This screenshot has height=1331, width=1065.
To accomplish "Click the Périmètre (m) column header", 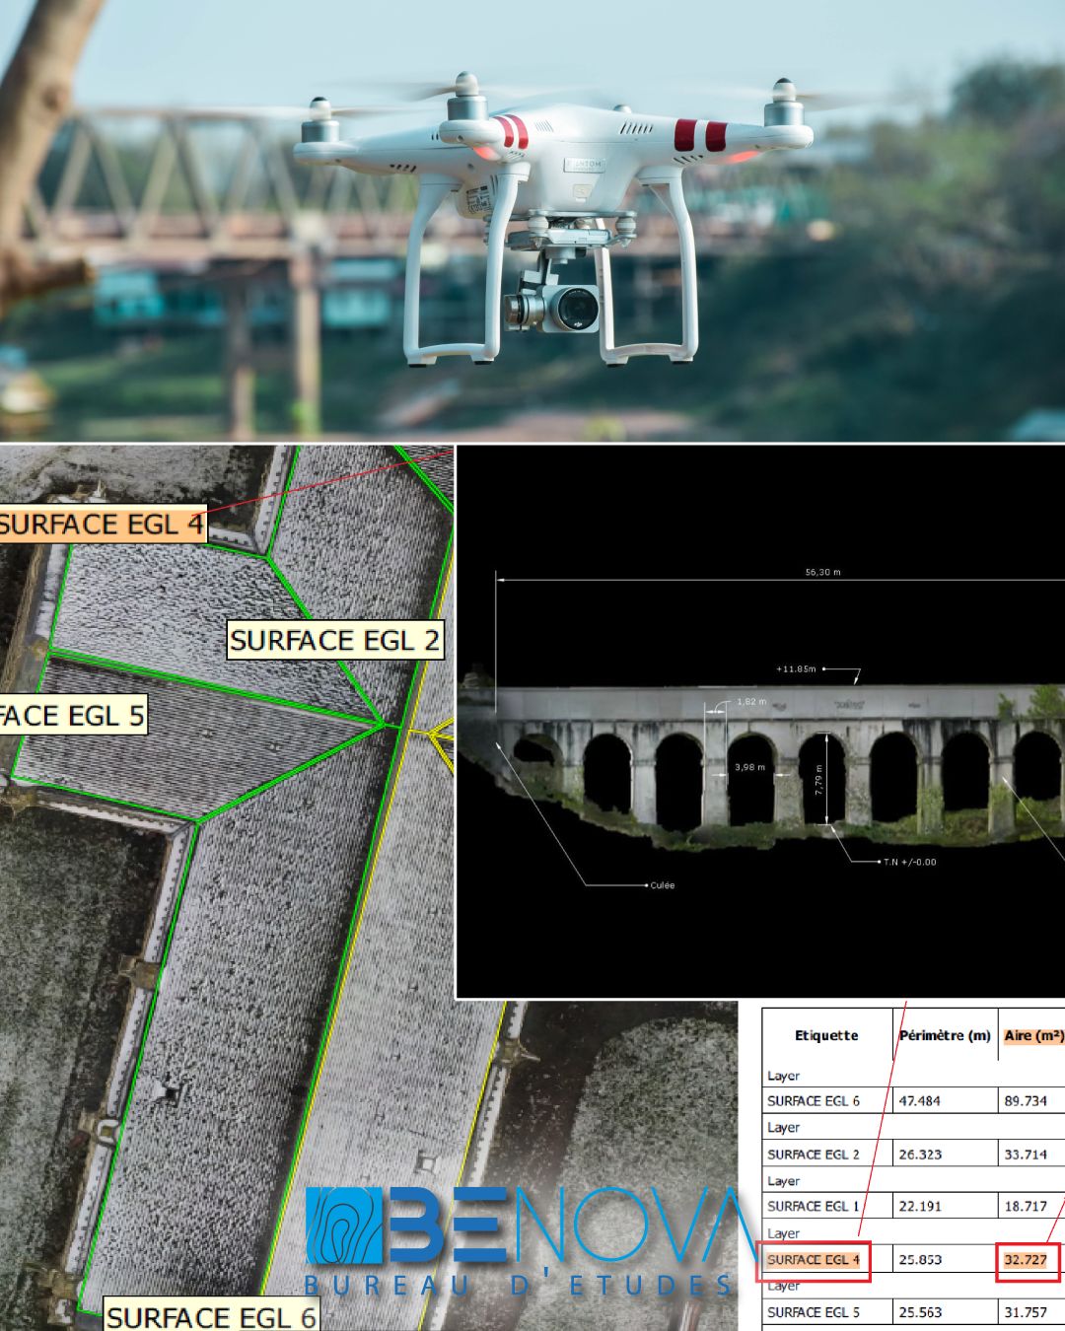I will click(x=945, y=1035).
